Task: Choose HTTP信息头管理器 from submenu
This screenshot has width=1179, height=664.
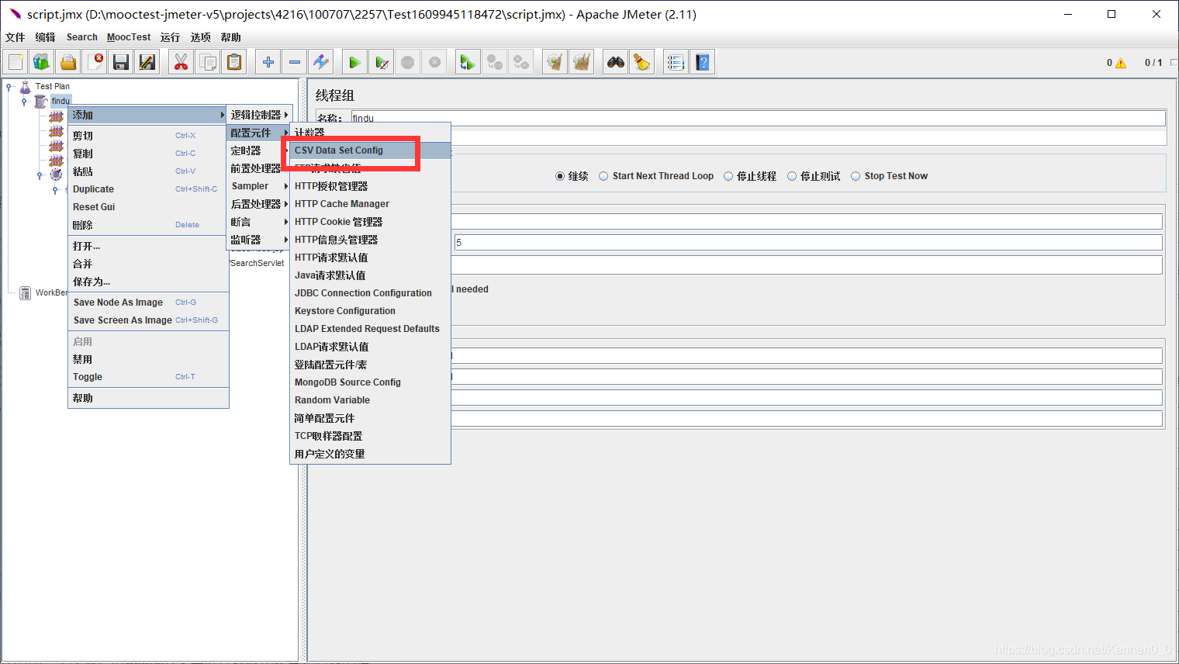Action: click(x=370, y=240)
